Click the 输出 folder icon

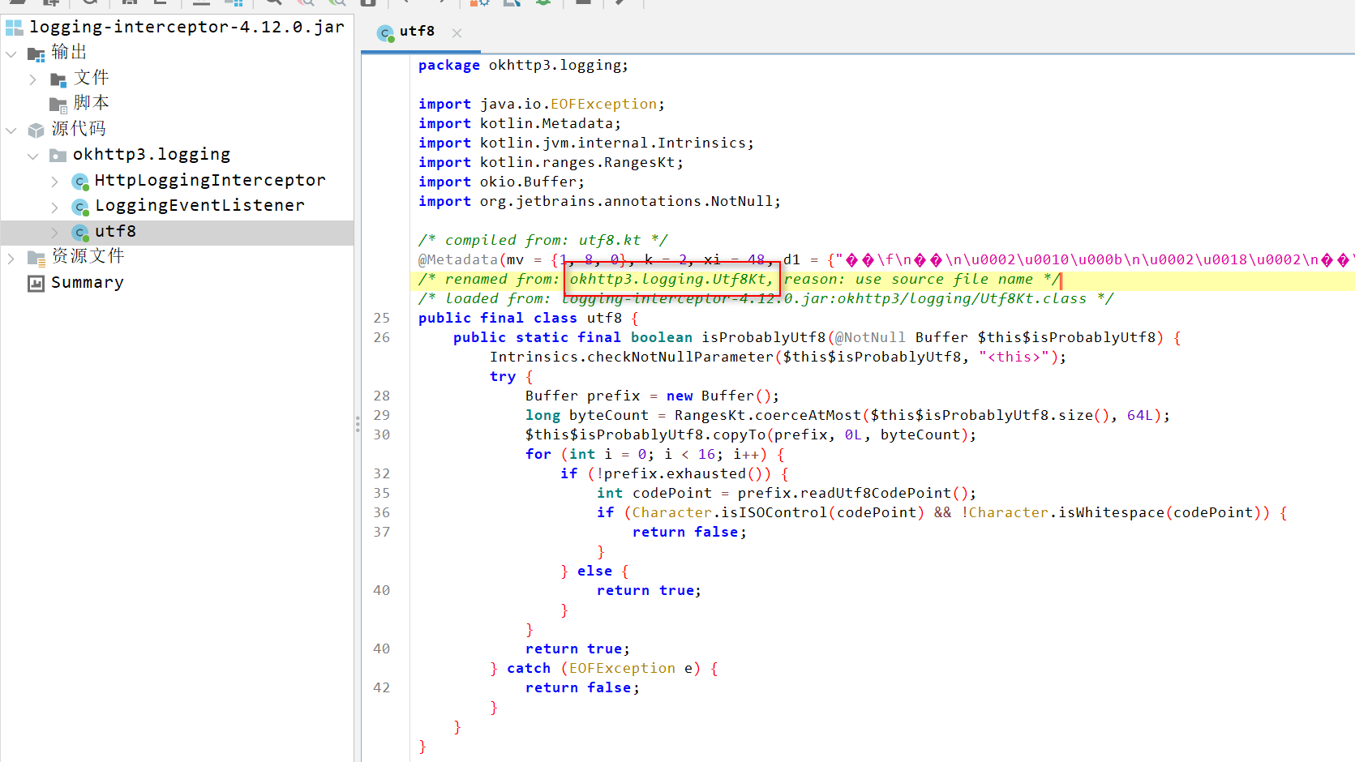point(36,54)
